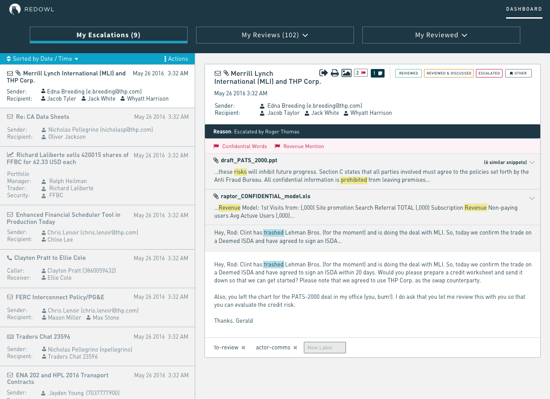Viewport: 550px width, 399px height.
Task: Open ENA 202 and HPL 2016 Transport Contracts
Action: [x=97, y=383]
